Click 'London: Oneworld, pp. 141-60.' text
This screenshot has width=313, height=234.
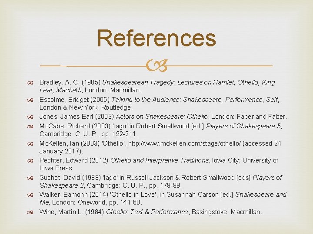97,202
